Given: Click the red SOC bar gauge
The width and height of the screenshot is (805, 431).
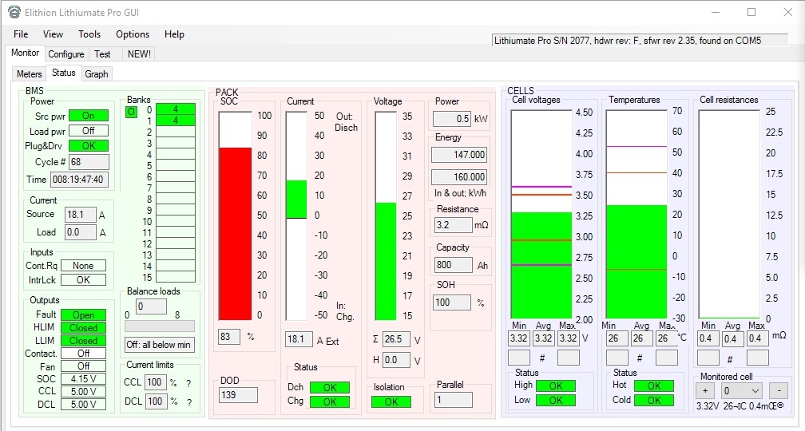Looking at the screenshot, I should (x=235, y=216).
